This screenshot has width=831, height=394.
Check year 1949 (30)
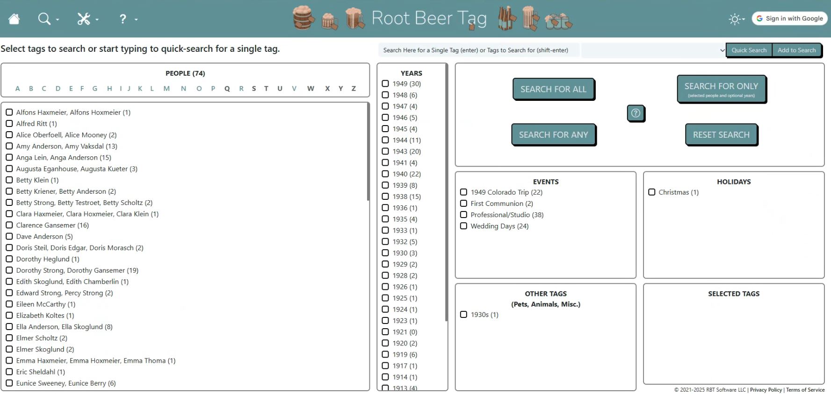click(385, 84)
